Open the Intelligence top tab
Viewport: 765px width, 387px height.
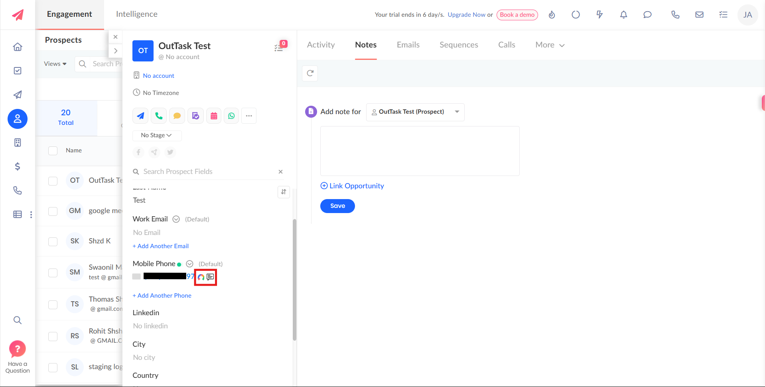pos(136,14)
